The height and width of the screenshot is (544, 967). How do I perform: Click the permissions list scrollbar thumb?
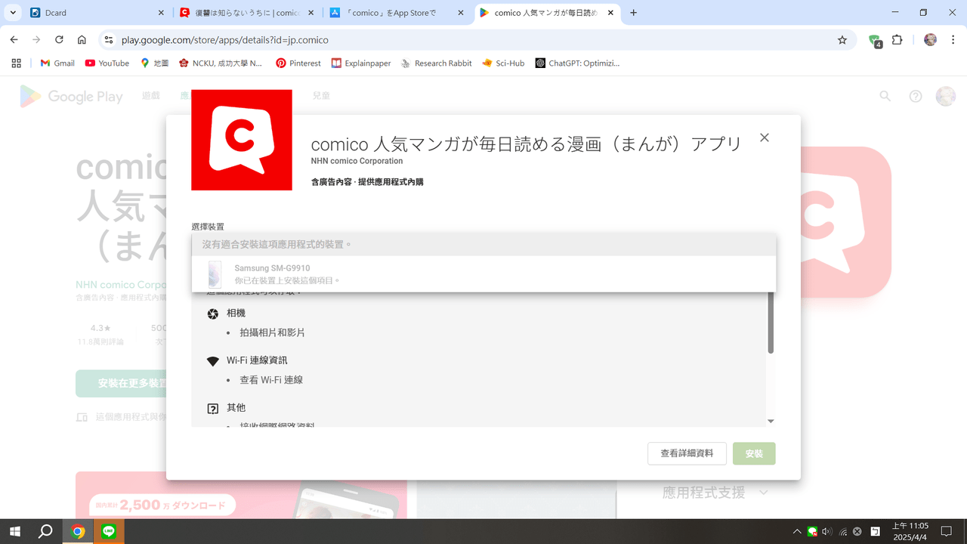pyautogui.click(x=771, y=322)
